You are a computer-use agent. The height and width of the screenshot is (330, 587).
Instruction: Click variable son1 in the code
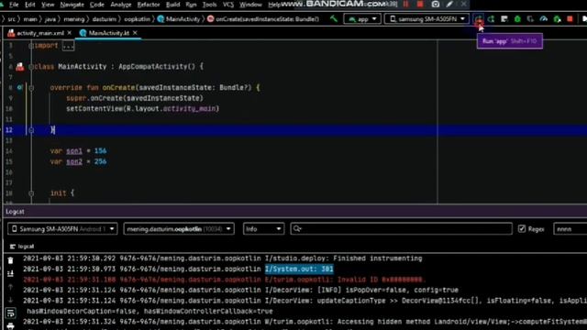click(74, 150)
